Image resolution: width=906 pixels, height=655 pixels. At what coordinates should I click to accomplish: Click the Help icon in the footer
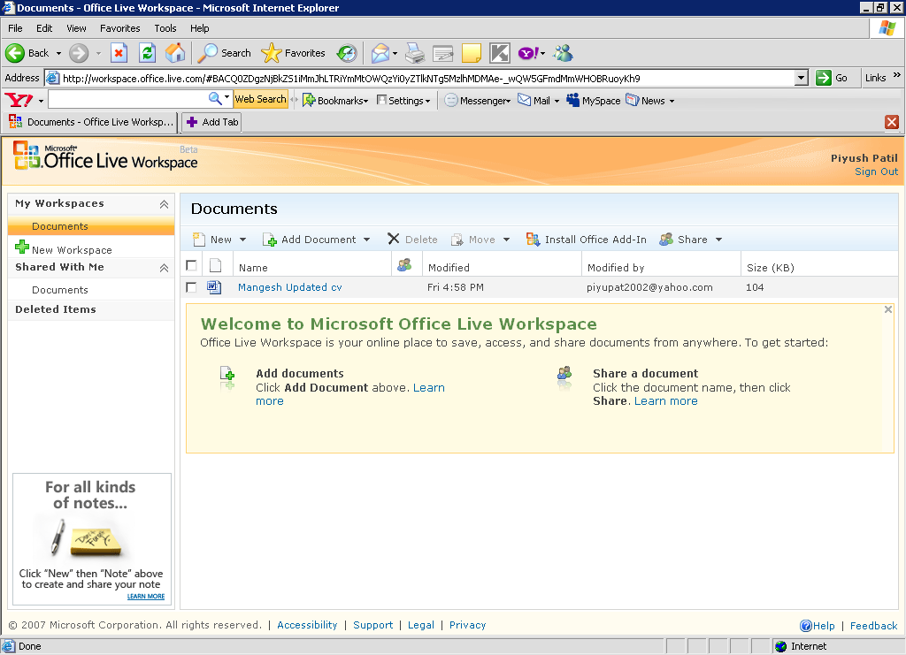[806, 626]
